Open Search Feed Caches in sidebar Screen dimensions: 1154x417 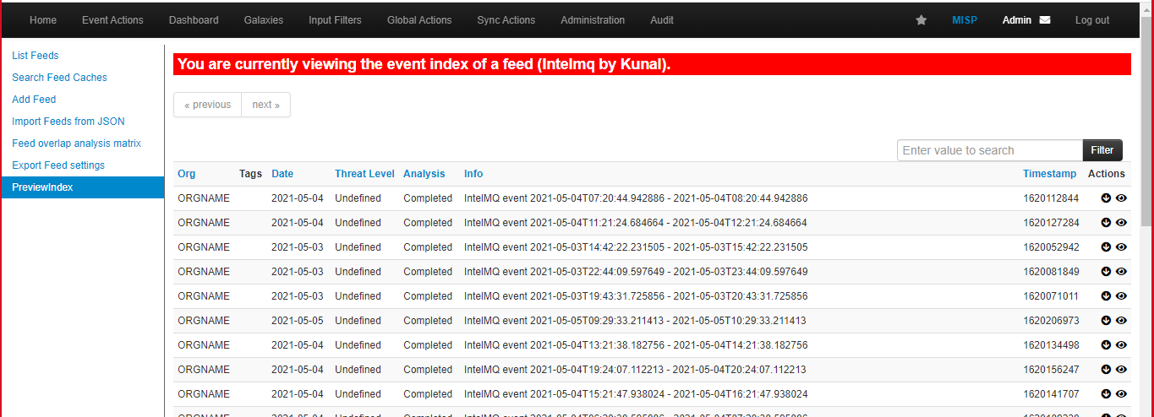[x=59, y=78]
